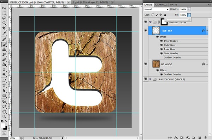
Task: Select the Path Selection tool
Action: (4, 90)
